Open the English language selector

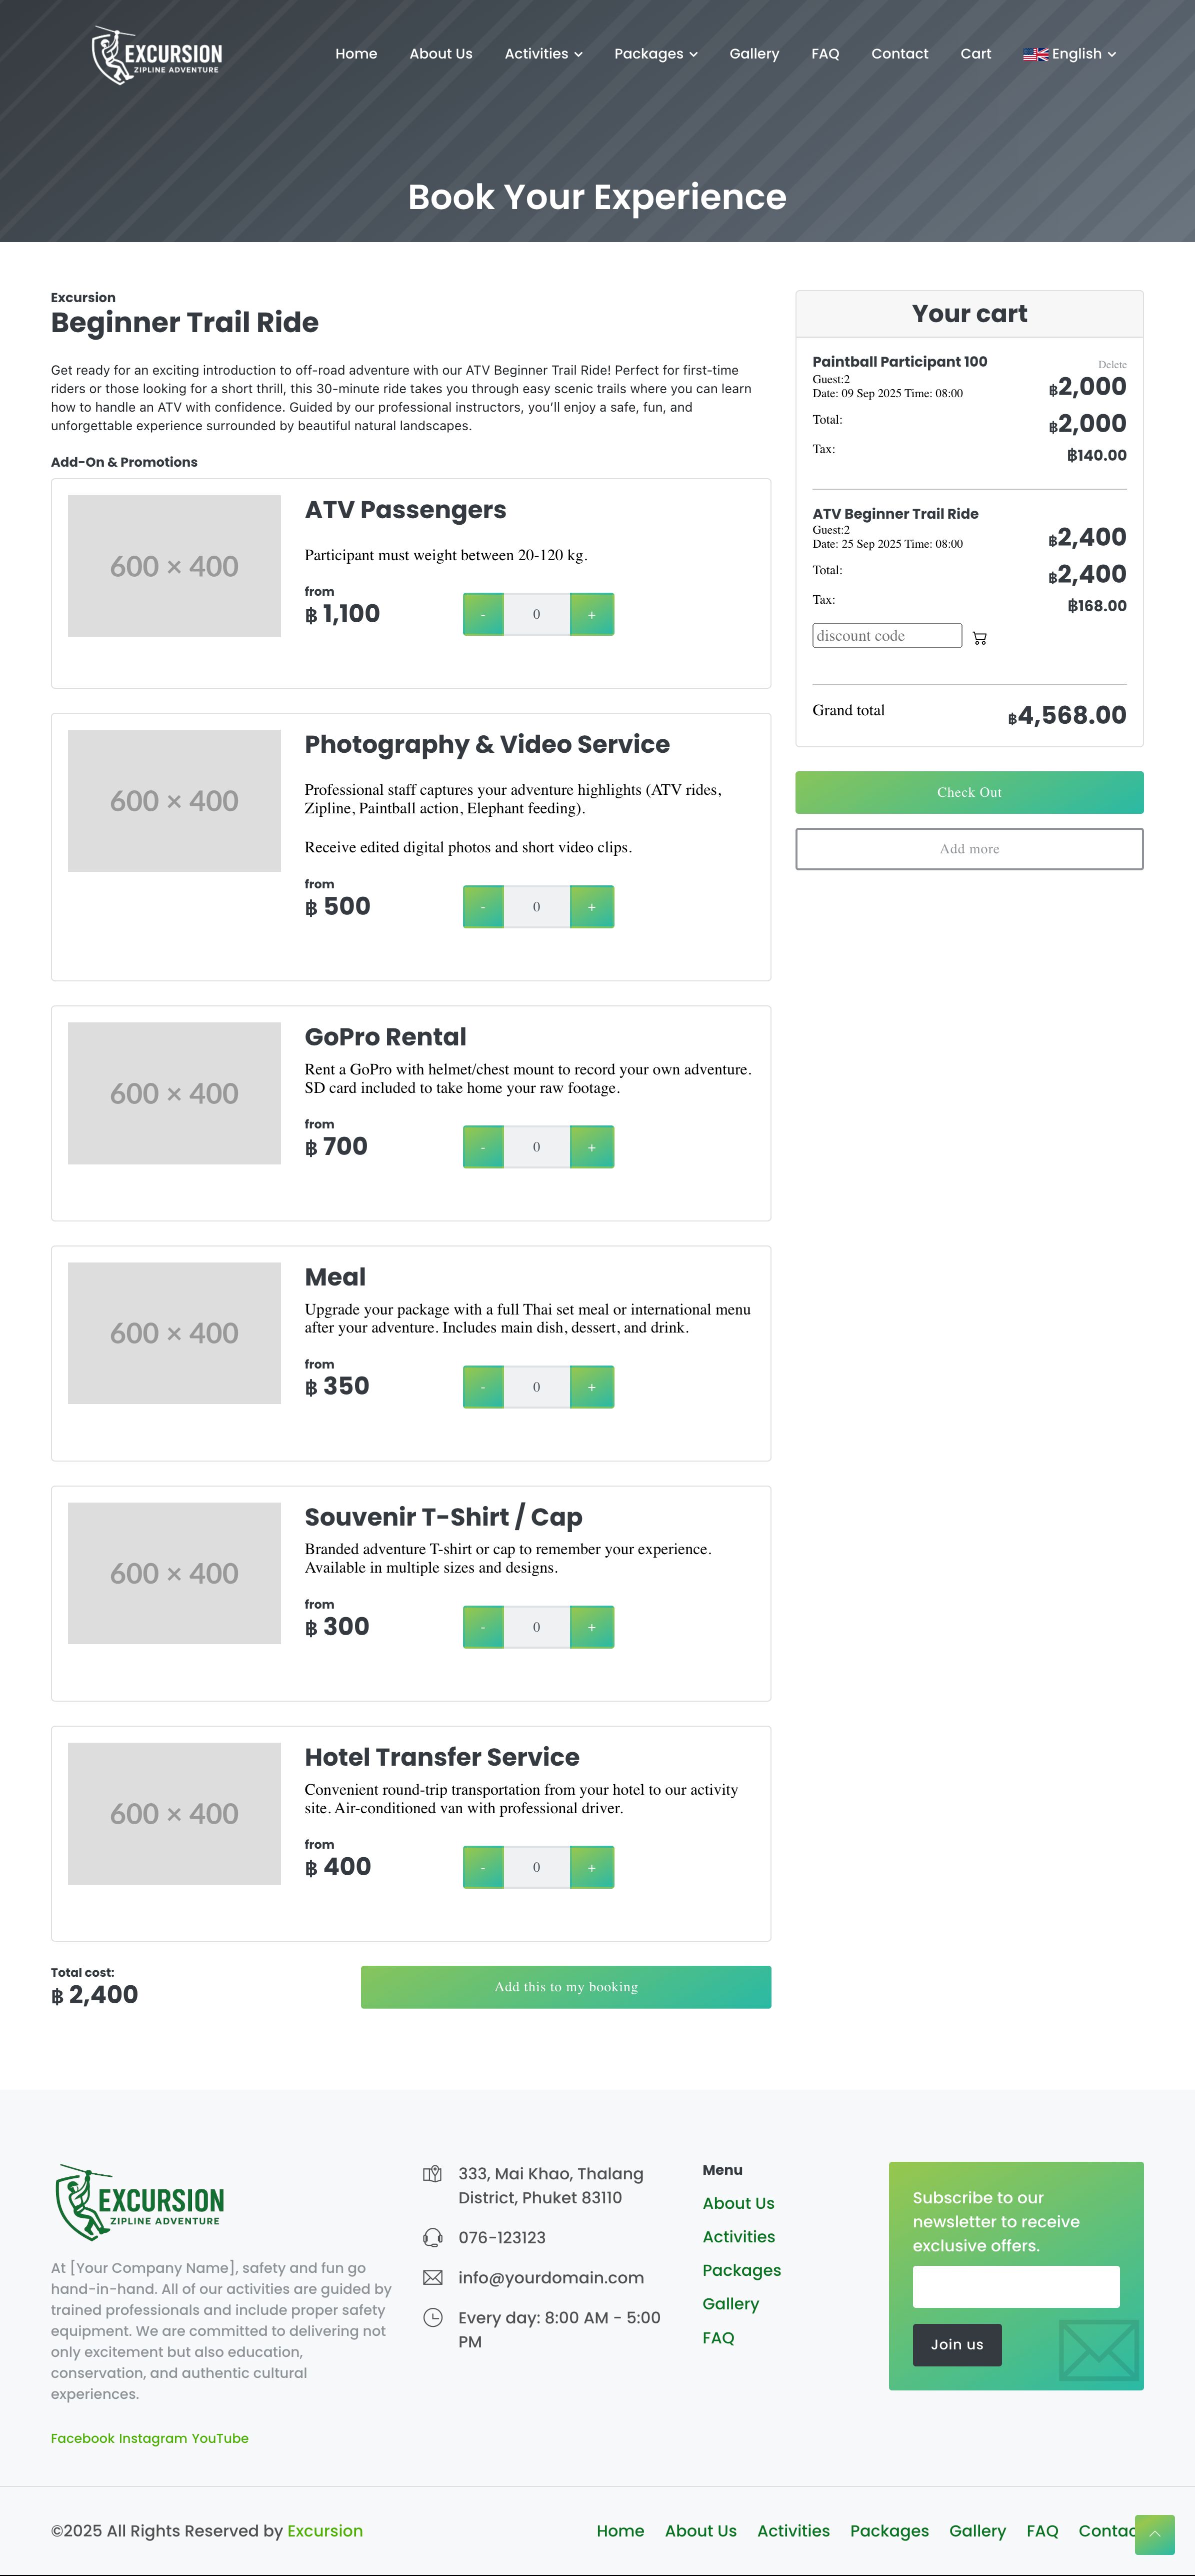(x=1069, y=54)
